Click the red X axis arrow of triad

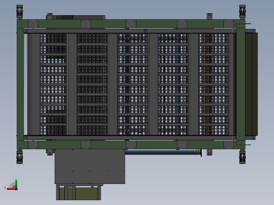pos(11,189)
